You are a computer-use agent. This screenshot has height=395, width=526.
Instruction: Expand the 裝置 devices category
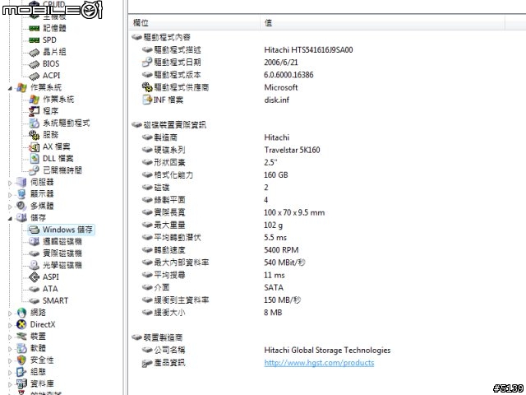coord(10,337)
